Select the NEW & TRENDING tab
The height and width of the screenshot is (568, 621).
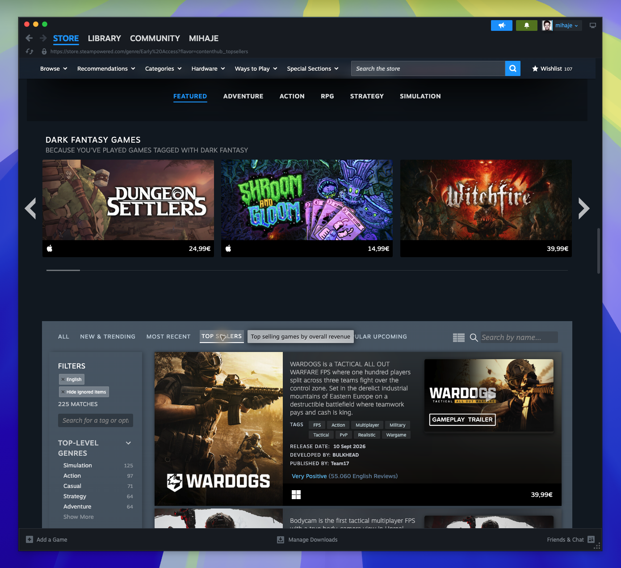(108, 336)
